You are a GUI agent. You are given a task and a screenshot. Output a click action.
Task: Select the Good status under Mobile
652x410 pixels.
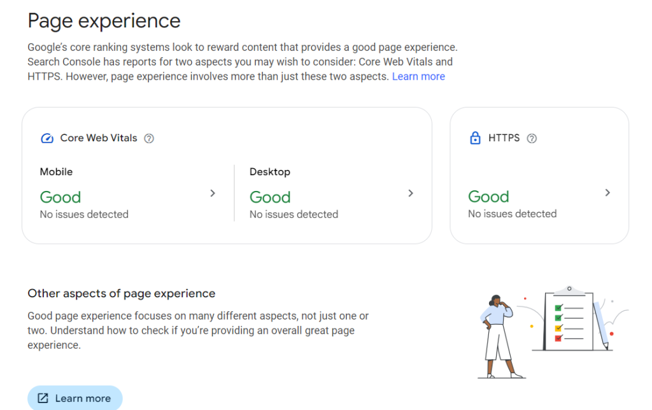pyautogui.click(x=60, y=197)
